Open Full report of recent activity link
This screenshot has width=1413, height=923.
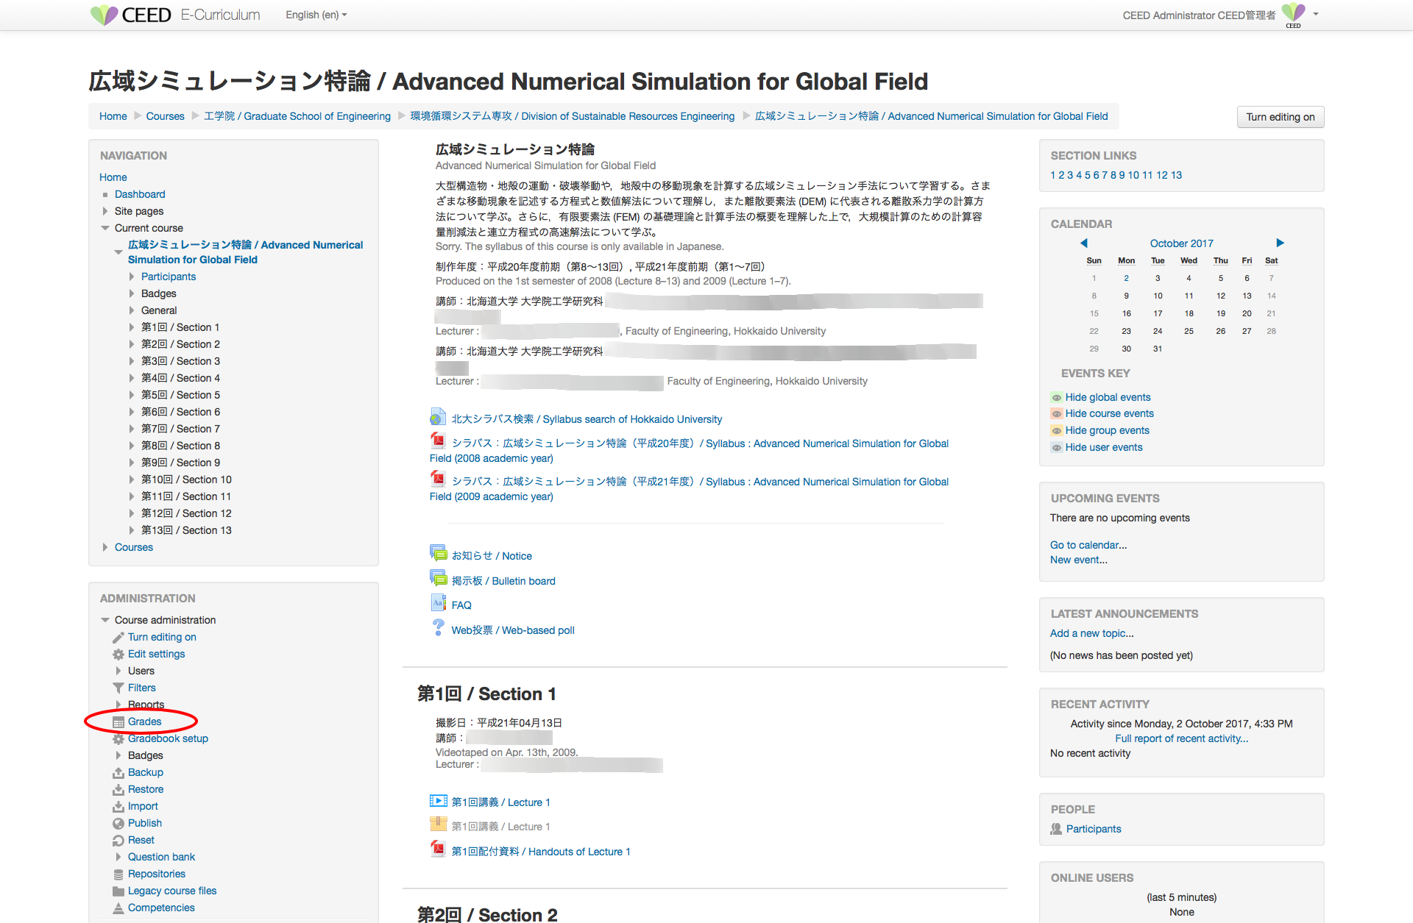[x=1182, y=738]
